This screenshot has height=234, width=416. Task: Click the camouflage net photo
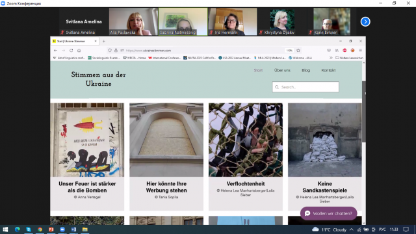246,140
